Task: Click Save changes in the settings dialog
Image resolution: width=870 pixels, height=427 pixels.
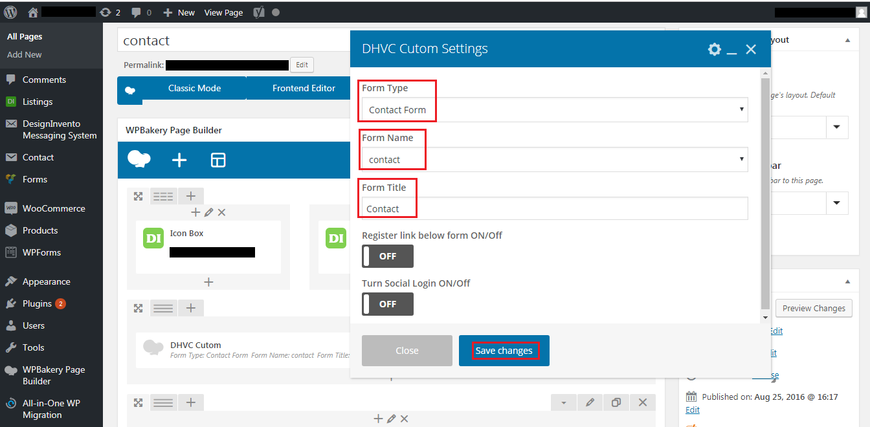Action: (x=504, y=351)
